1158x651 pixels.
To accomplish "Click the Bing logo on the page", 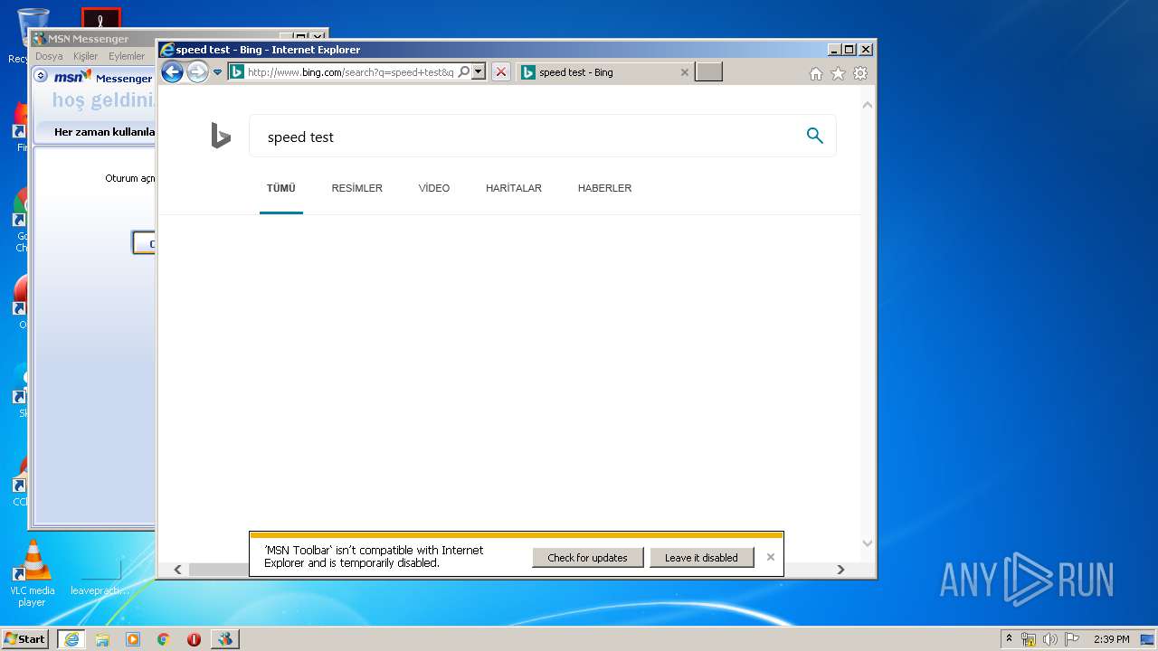I will tap(221, 137).
